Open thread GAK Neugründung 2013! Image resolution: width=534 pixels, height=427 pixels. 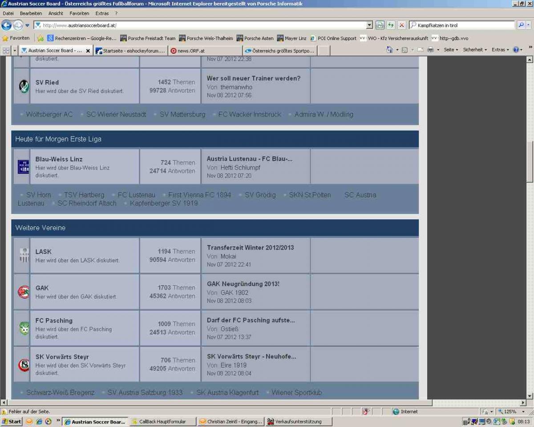click(x=243, y=284)
